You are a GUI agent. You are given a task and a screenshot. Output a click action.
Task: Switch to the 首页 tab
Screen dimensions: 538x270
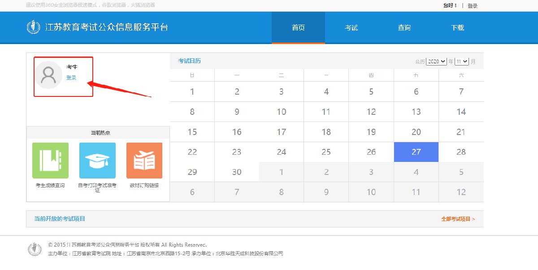tap(298, 28)
